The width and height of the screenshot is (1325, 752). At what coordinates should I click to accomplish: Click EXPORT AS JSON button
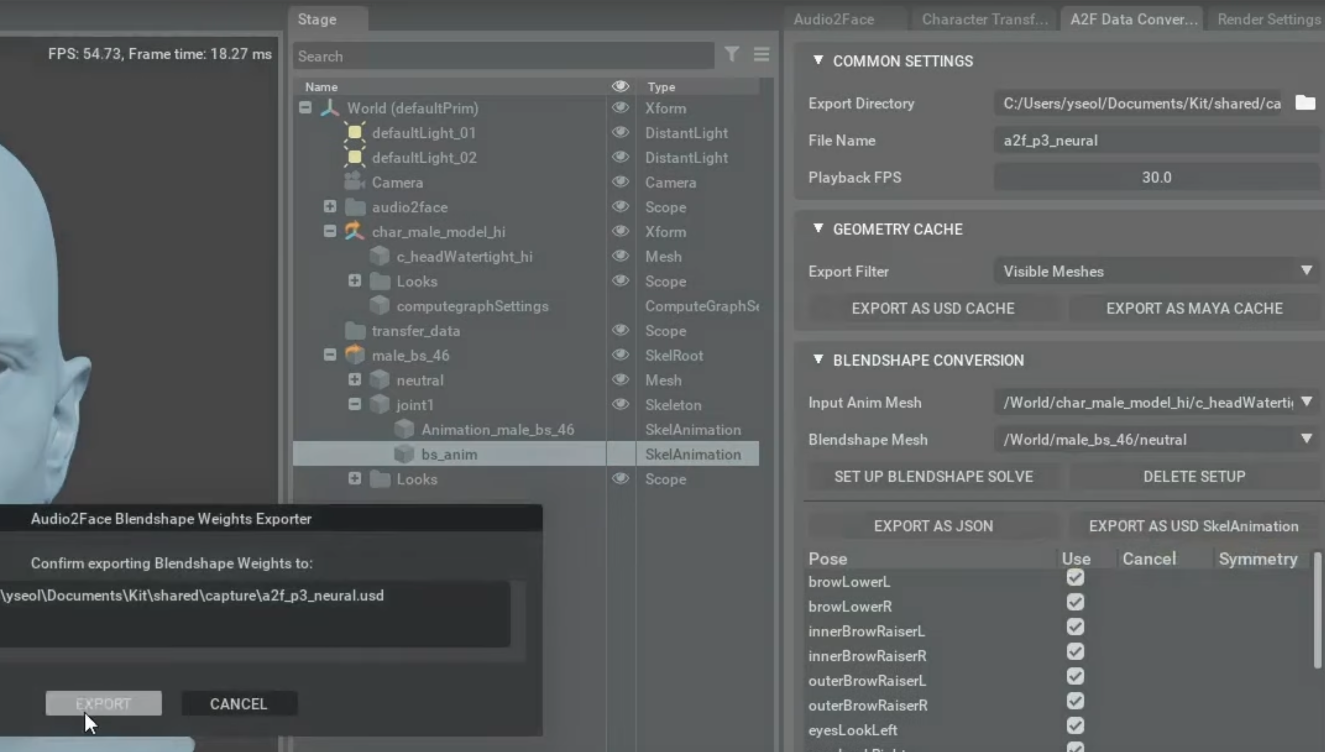pos(933,526)
